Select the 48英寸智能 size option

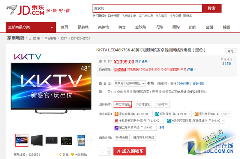[x=123, y=105]
